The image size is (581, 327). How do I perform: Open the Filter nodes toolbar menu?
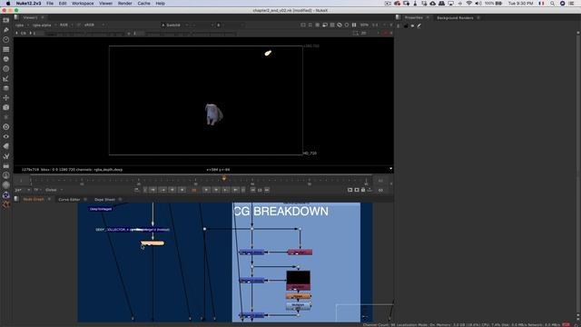(x=6, y=69)
